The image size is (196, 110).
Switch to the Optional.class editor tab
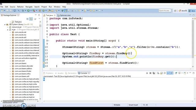64,15
